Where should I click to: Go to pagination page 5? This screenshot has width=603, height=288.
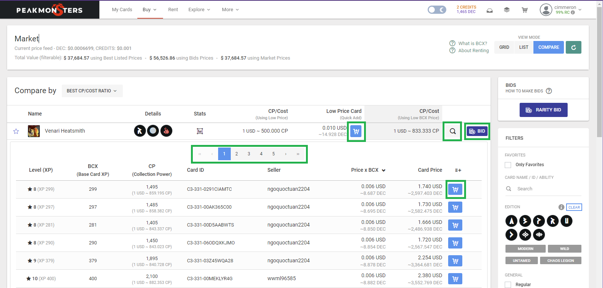click(274, 154)
